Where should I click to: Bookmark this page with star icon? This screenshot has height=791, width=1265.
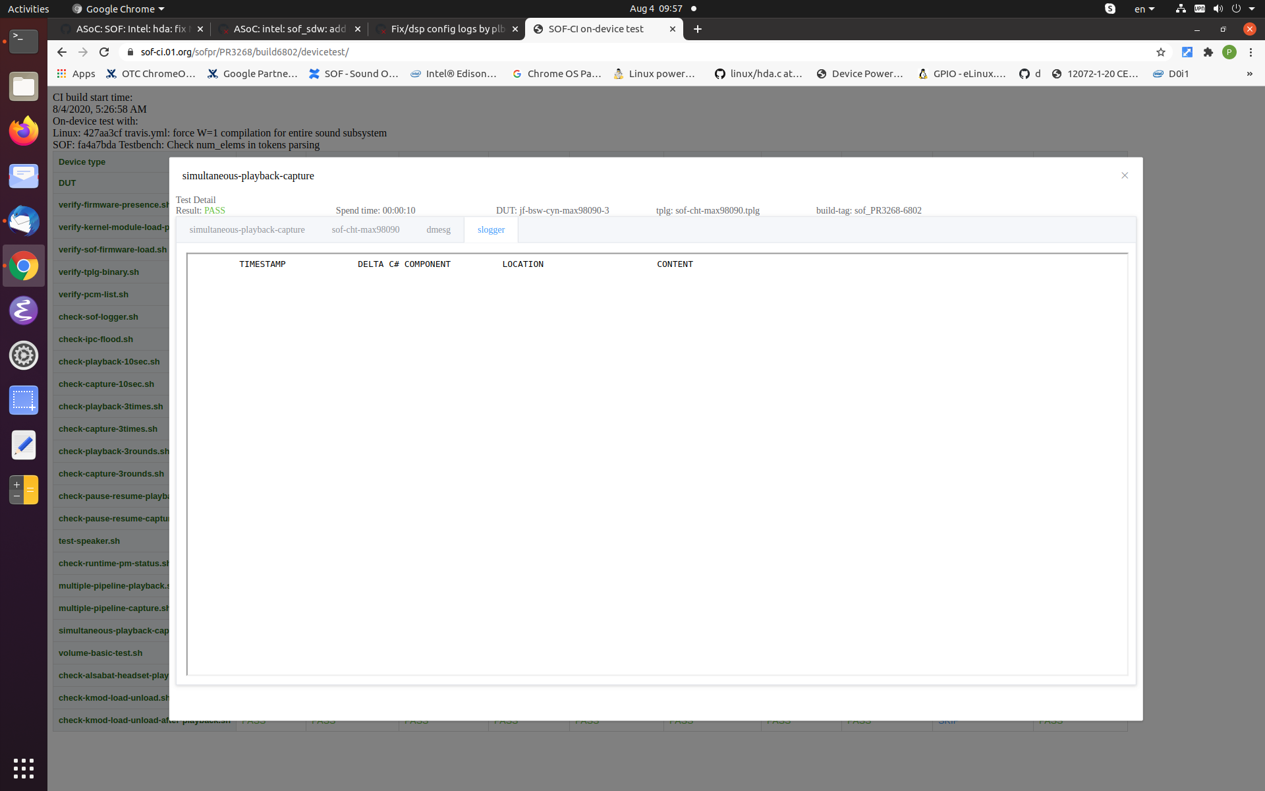point(1161,52)
